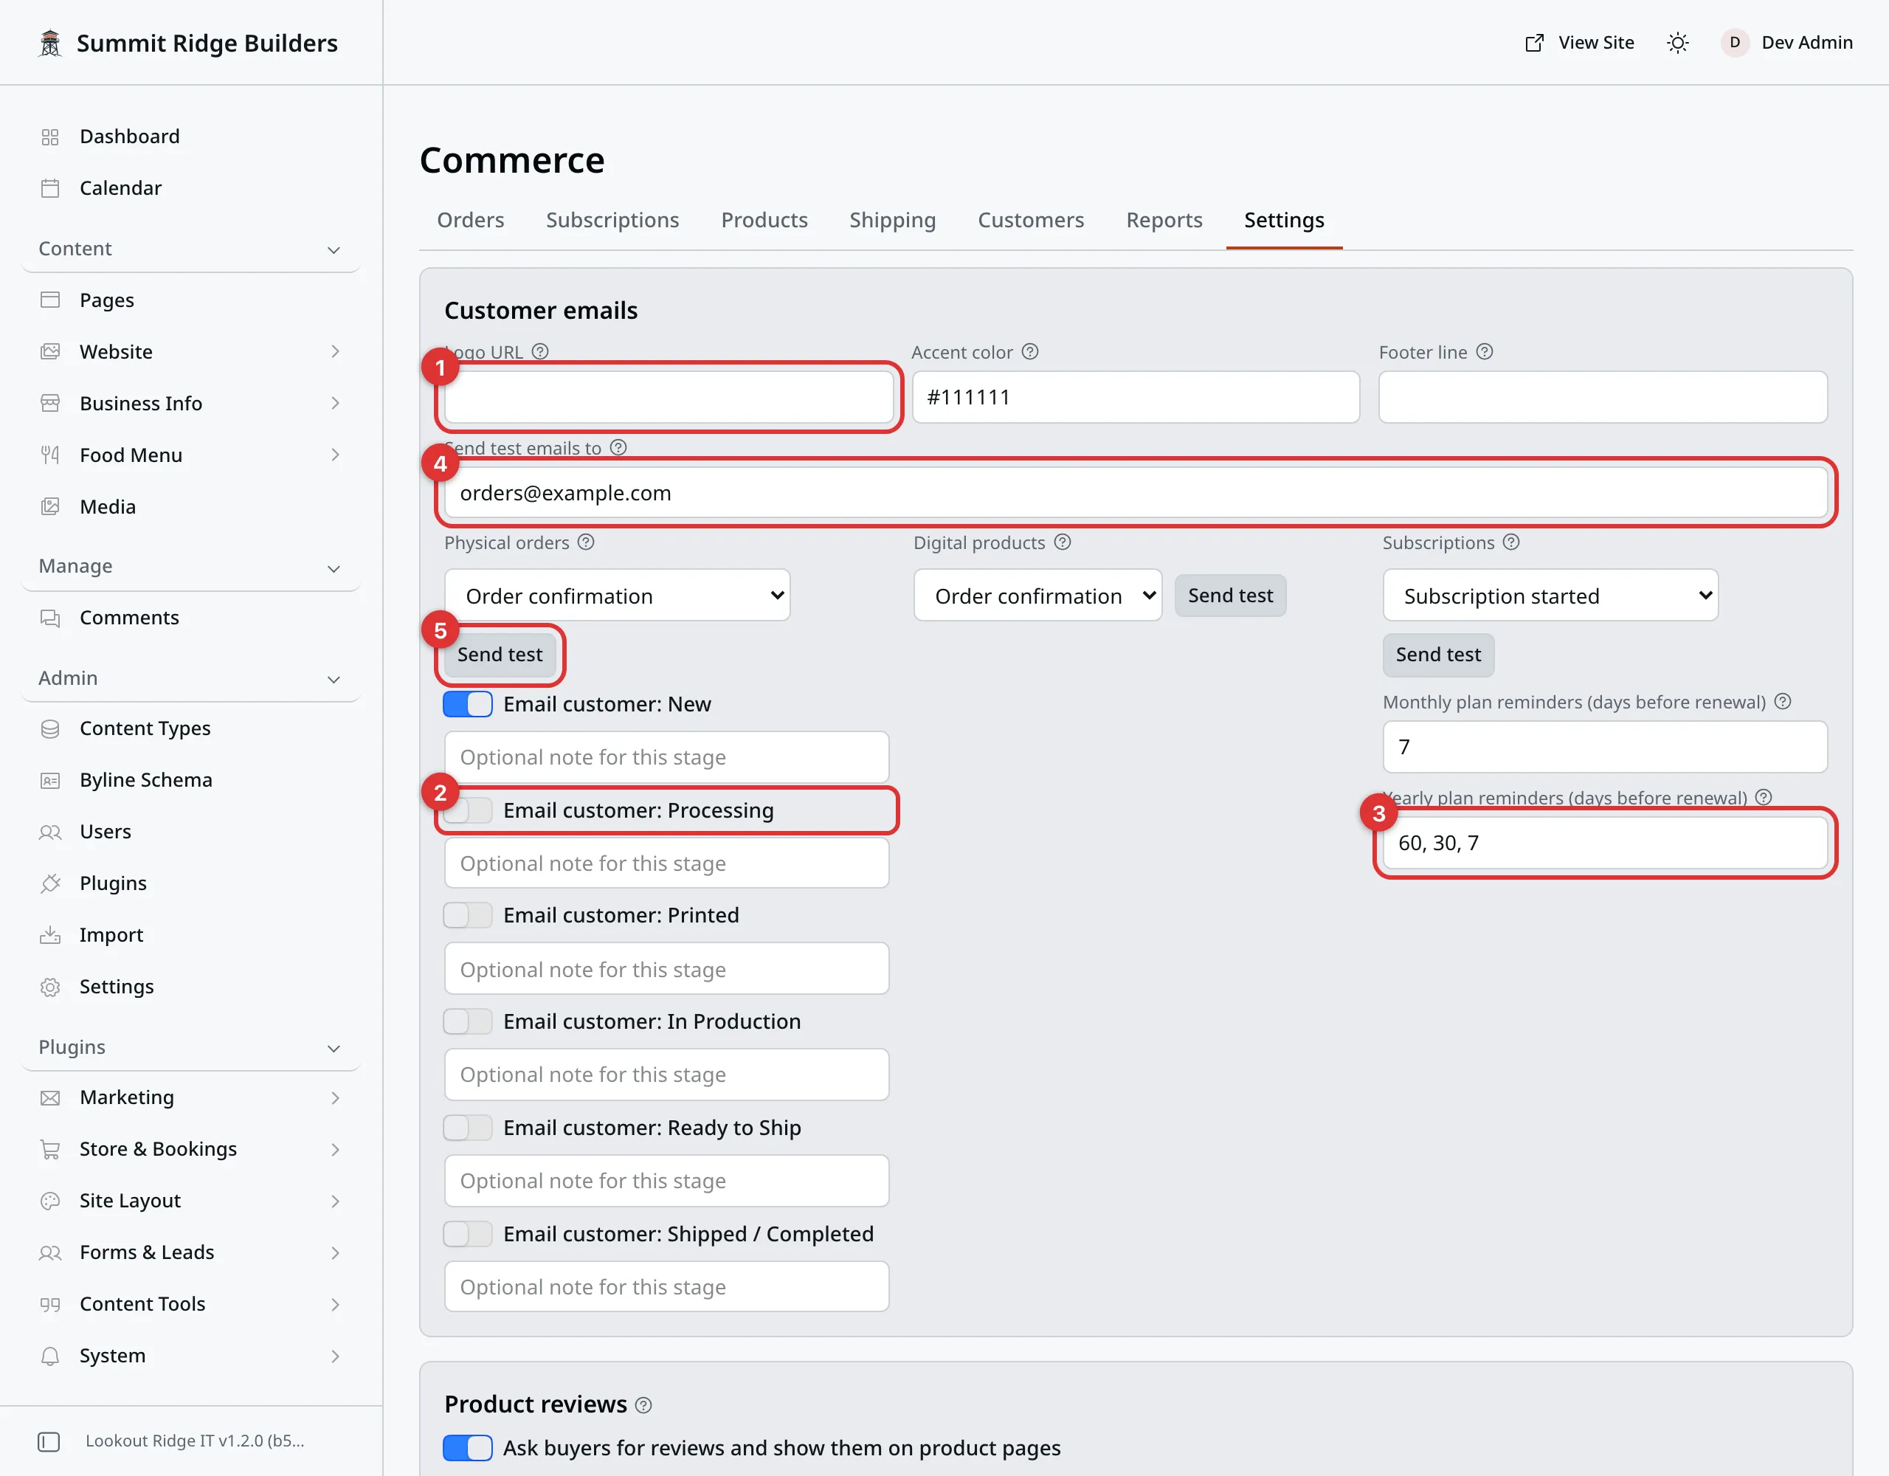Click the Logo URL help icon
This screenshot has width=1889, height=1476.
(x=539, y=351)
